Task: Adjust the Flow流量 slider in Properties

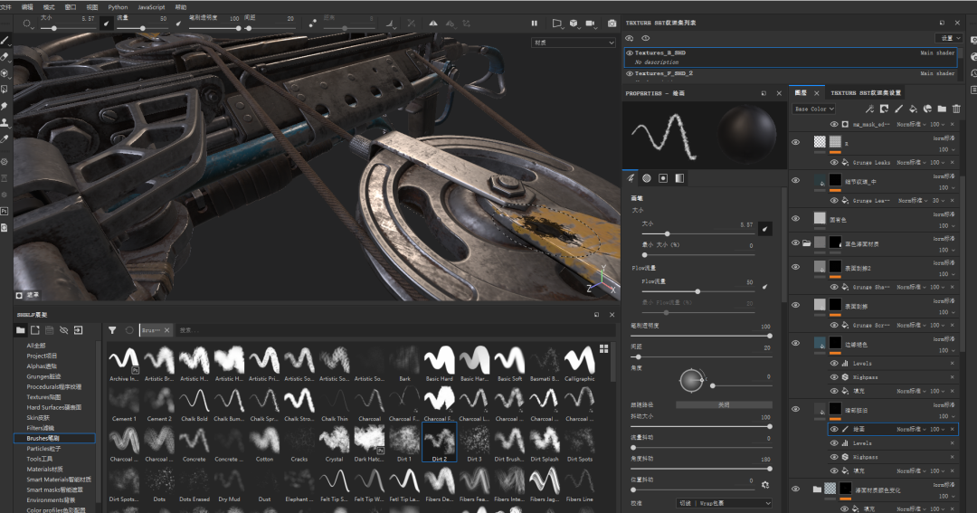Action: (x=698, y=291)
